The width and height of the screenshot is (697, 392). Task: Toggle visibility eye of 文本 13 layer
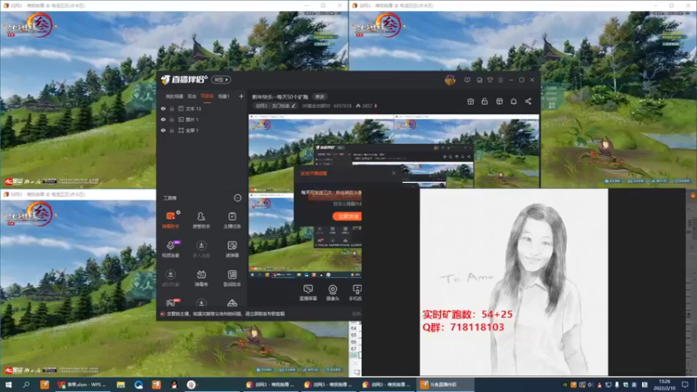point(163,108)
